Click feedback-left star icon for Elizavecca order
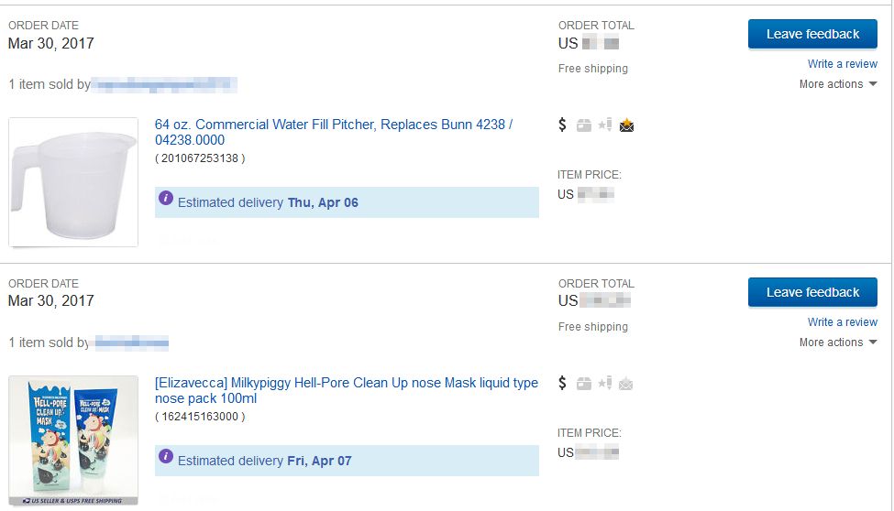 [604, 384]
